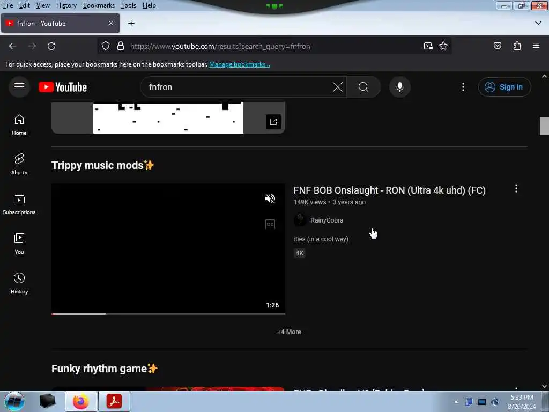View site security padlock information
This screenshot has width=549, height=412.
(x=121, y=46)
